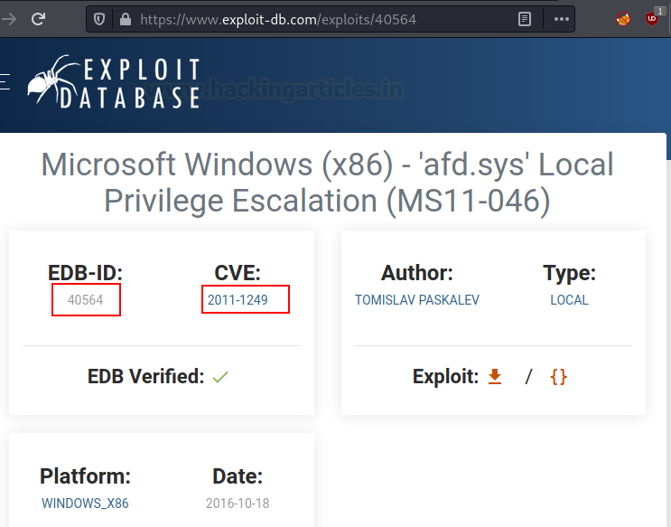Screen dimensions: 671x527
Task: Click the Platform label
Action: 85,476
